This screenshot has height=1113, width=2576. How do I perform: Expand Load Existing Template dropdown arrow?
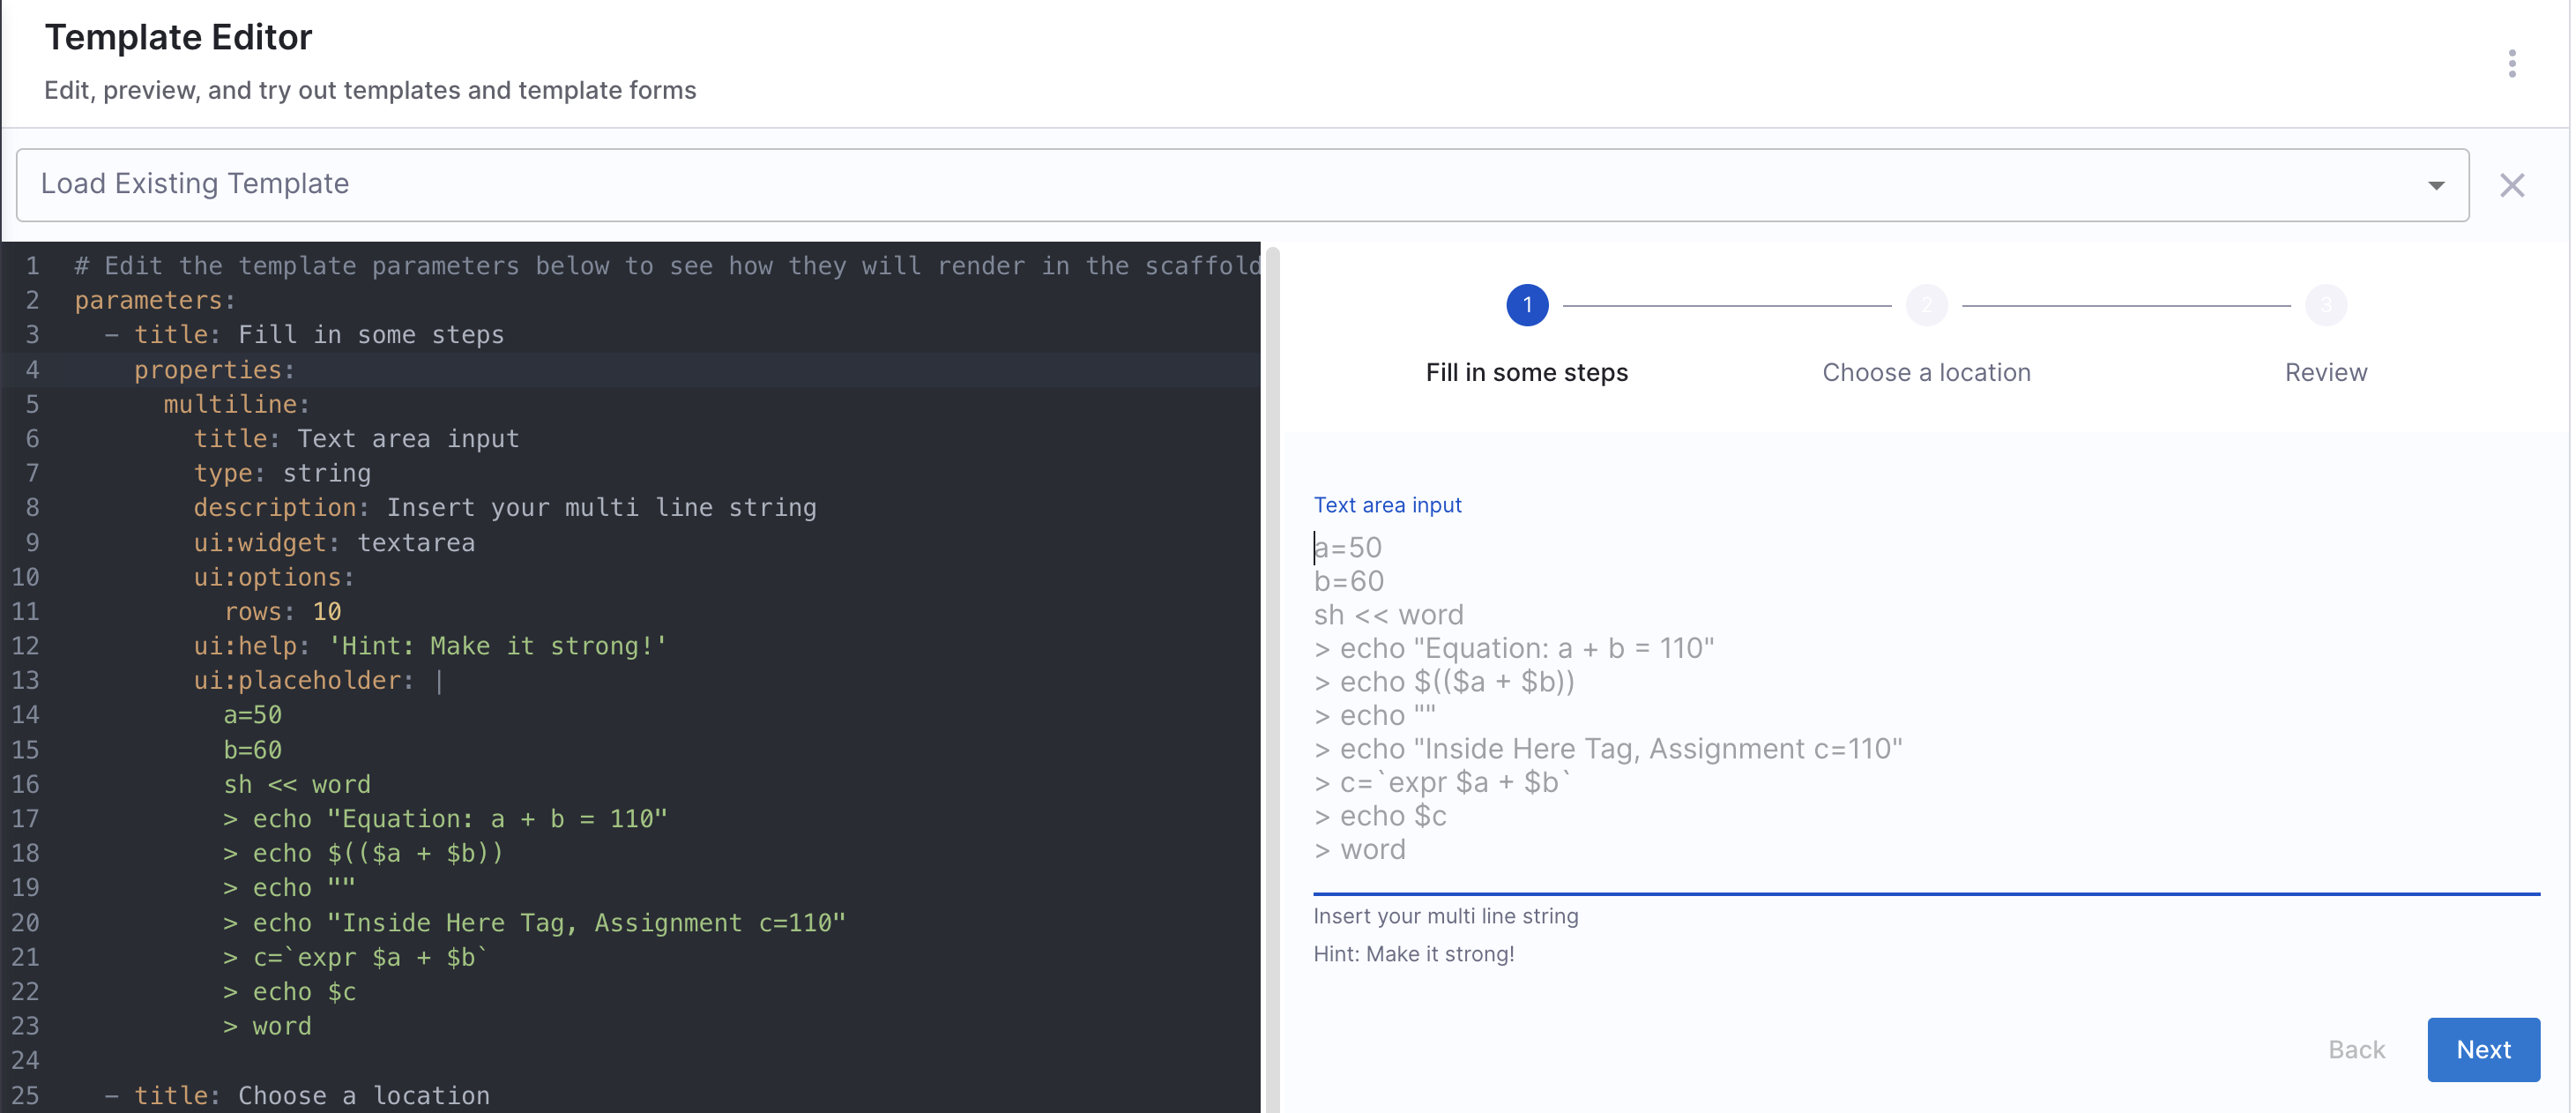pos(2435,185)
